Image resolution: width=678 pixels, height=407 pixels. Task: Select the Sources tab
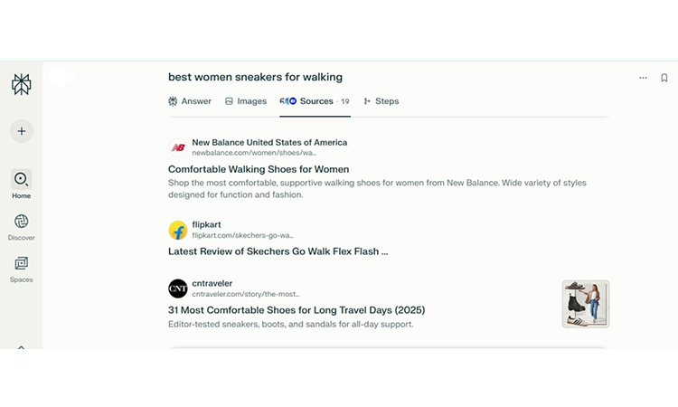click(315, 101)
